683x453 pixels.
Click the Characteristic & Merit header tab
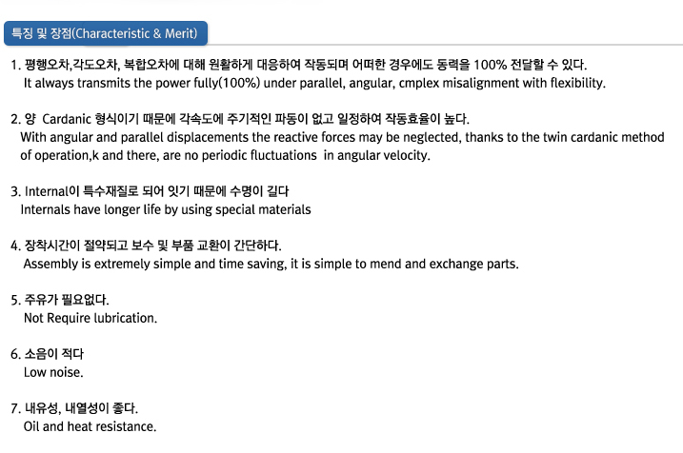tap(106, 33)
